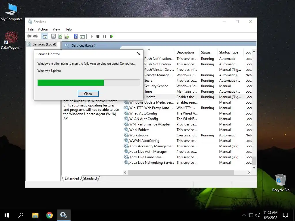The height and width of the screenshot is (221, 295).
Task: Select the Recycle Bin desktop icon
Action: 281,183
